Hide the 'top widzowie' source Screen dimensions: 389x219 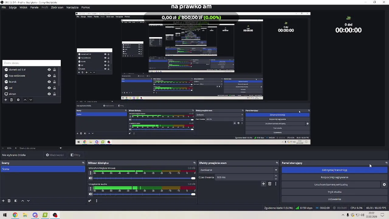49,76
